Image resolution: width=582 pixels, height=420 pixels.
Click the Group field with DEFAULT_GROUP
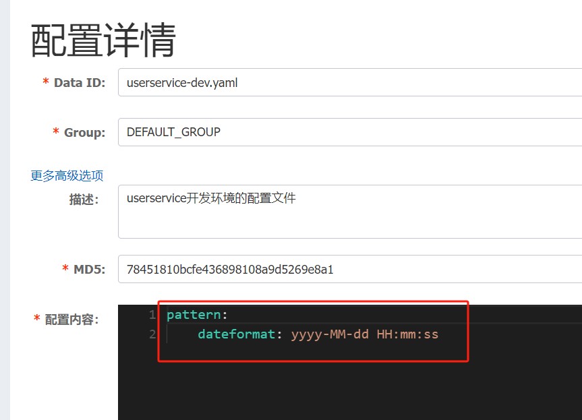(350, 132)
